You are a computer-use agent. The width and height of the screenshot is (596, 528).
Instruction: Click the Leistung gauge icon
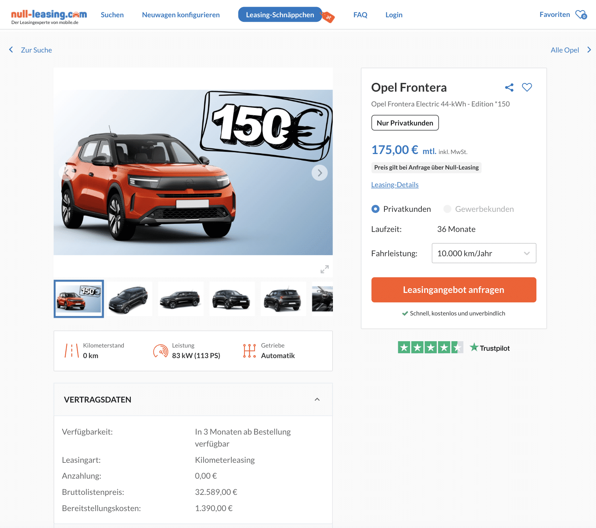coord(160,351)
